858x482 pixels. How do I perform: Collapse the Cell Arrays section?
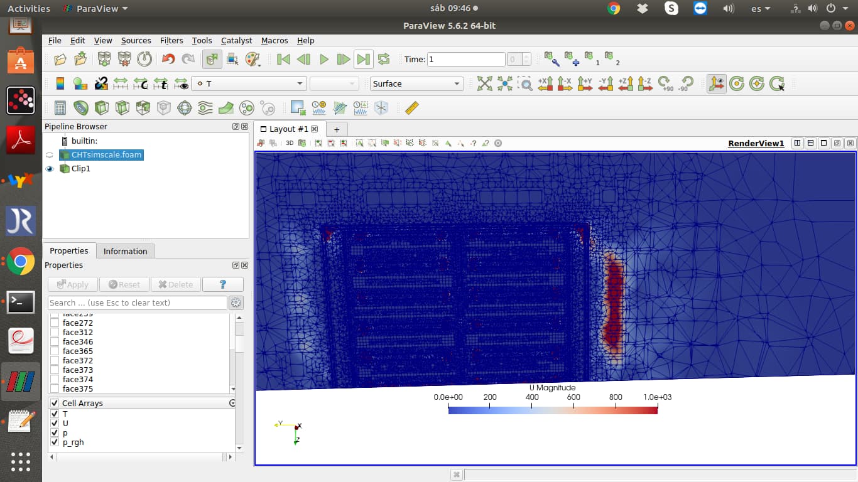pyautogui.click(x=232, y=404)
